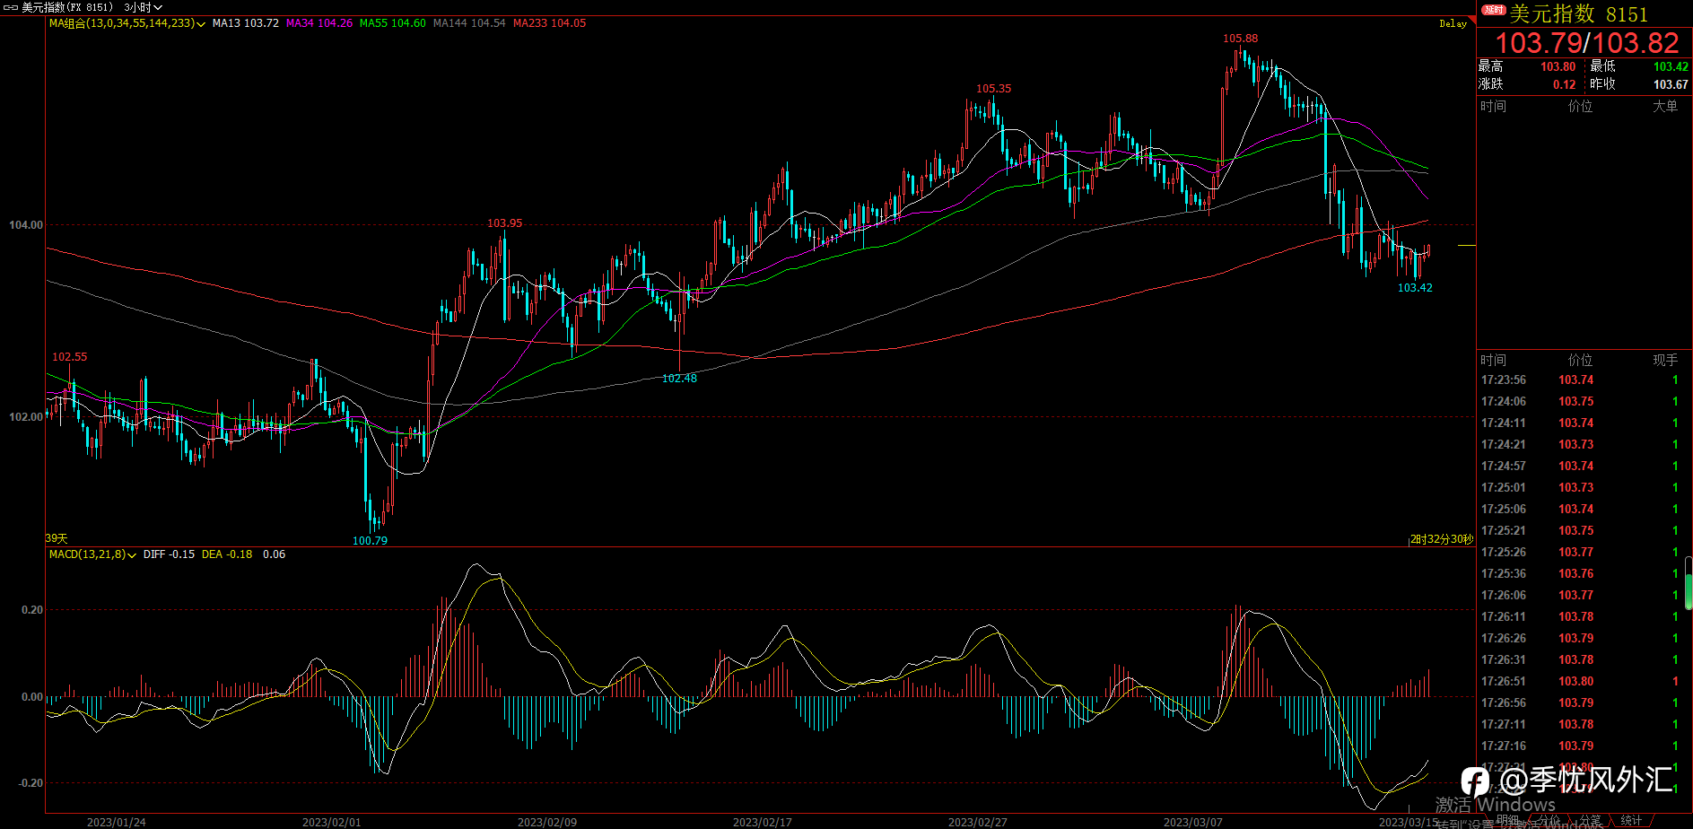
Task: Switch to the 分价 tab
Action: (x=1549, y=820)
